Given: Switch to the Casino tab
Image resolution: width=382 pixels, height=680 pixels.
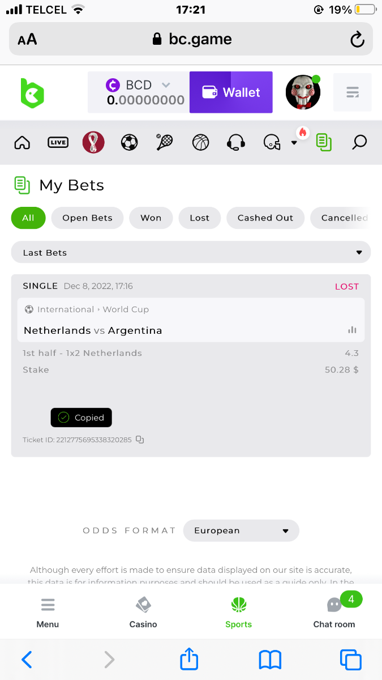Looking at the screenshot, I should (x=143, y=612).
